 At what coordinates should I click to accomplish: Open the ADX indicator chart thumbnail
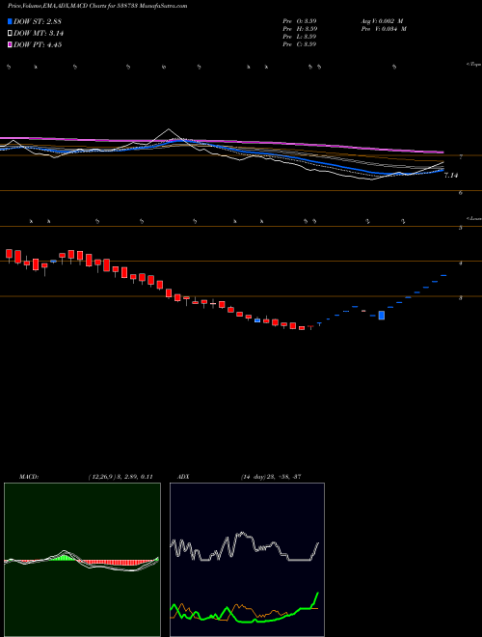(x=247, y=560)
